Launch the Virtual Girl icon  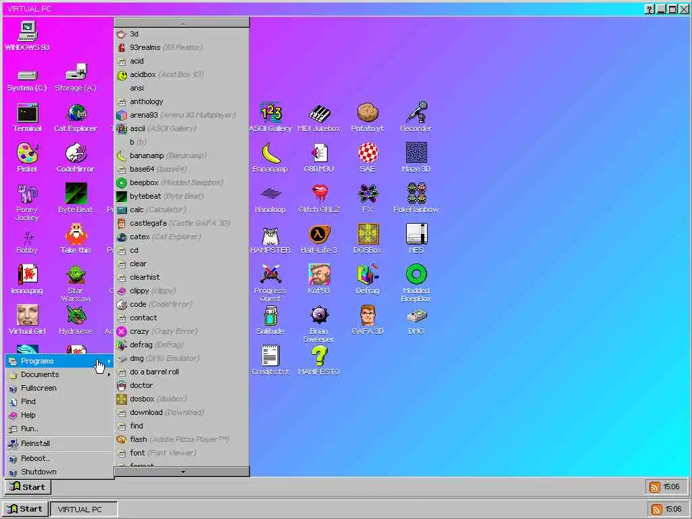click(27, 320)
